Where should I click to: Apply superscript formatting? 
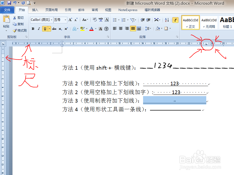(66, 29)
